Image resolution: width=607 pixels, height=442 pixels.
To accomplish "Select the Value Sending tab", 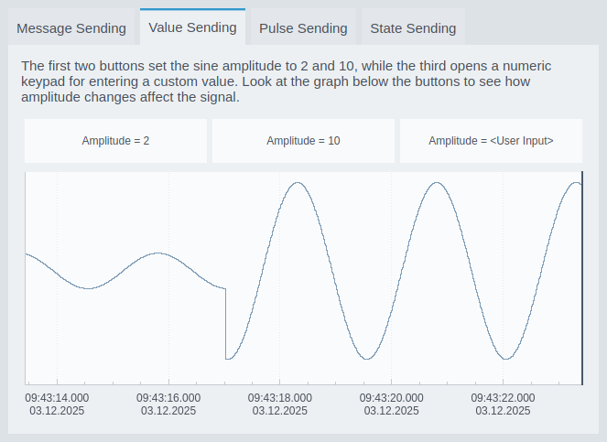I will point(192,27).
